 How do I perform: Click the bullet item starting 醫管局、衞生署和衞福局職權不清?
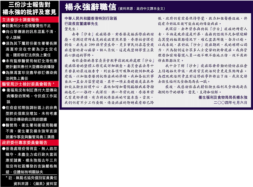29,131
